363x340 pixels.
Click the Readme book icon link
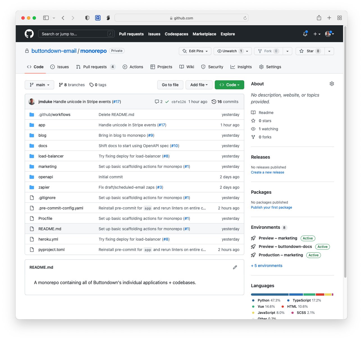[x=262, y=113]
